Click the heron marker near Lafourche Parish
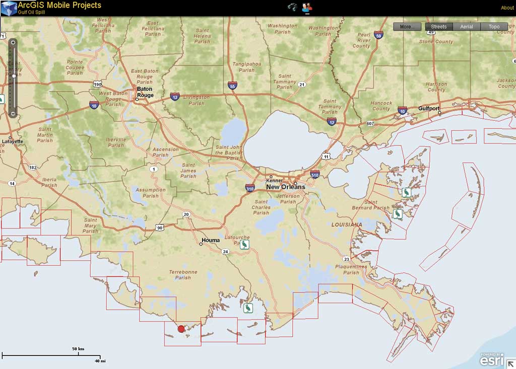 [244, 244]
